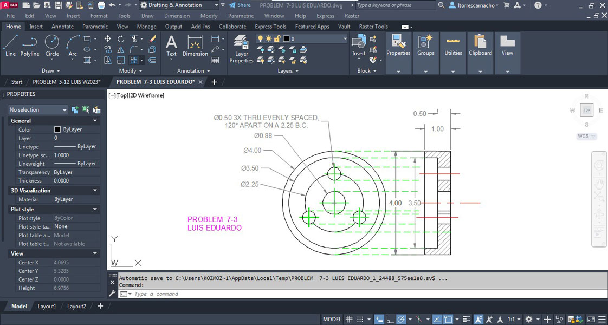Collapse the General properties section
Screen dimensions: 608x325
coord(95,121)
